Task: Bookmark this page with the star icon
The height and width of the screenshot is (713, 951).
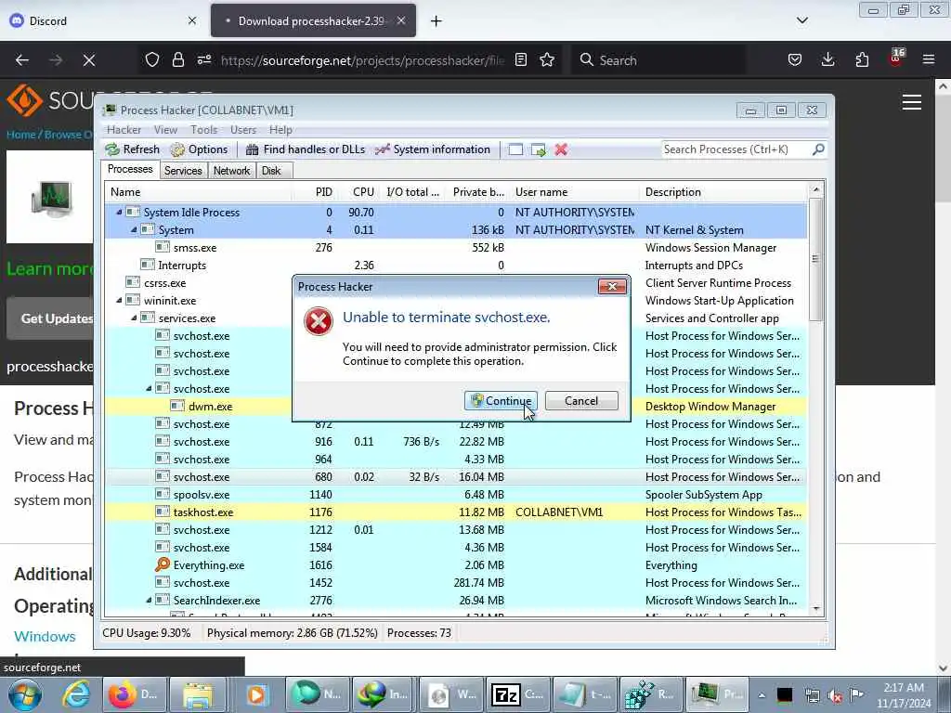Action: [x=547, y=59]
